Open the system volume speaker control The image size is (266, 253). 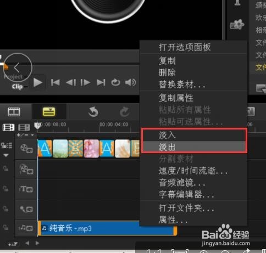click(130, 82)
